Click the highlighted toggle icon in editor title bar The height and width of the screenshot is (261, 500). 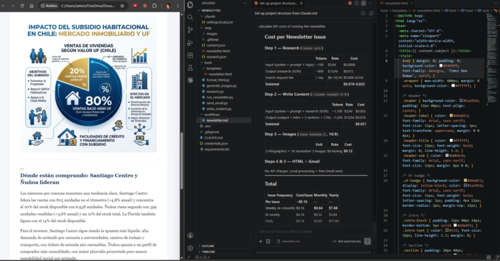pos(363,3)
